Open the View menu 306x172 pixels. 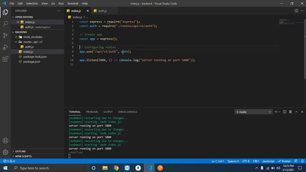tap(44, 3)
